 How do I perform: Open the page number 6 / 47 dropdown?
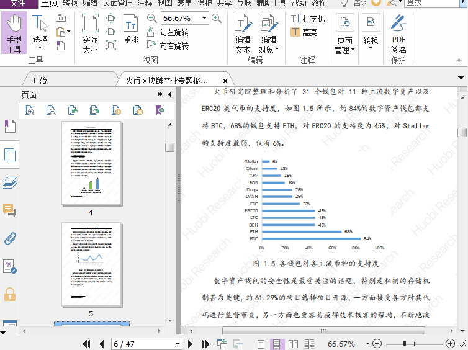tap(178, 344)
